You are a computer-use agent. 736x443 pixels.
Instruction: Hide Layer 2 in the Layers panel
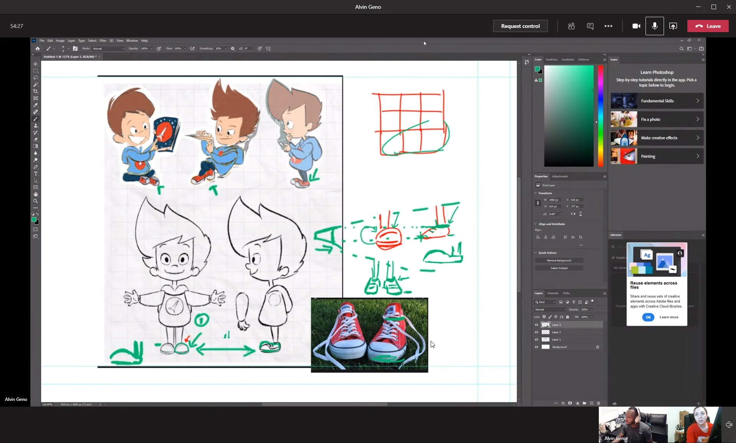pyautogui.click(x=536, y=332)
